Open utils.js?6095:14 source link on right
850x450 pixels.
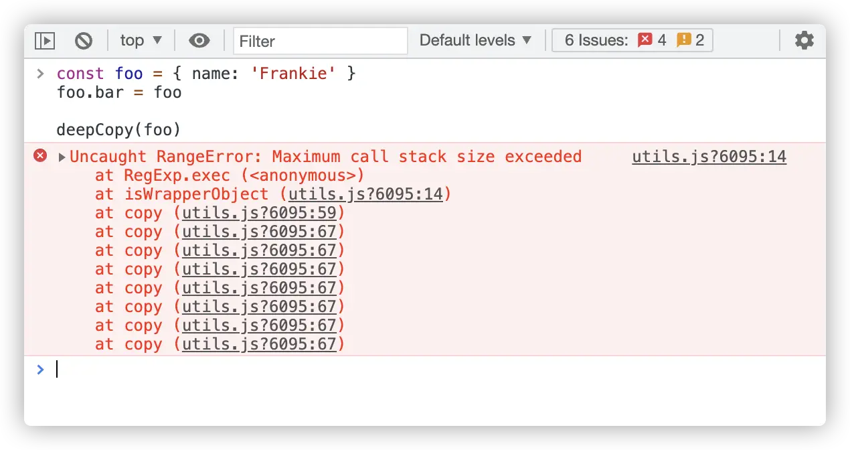pyautogui.click(x=709, y=157)
